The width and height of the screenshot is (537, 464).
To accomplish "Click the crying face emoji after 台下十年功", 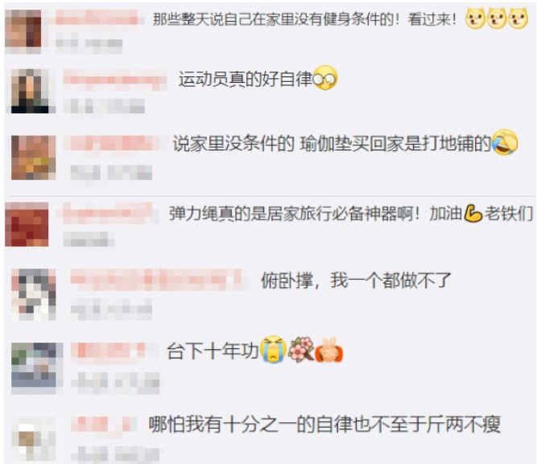I will 273,349.
